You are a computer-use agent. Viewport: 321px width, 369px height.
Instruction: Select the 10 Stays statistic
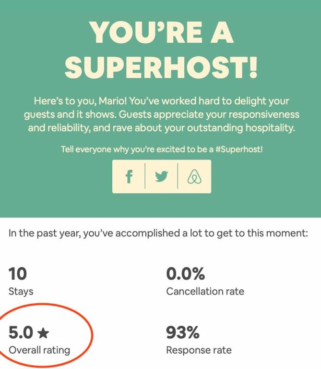point(18,274)
